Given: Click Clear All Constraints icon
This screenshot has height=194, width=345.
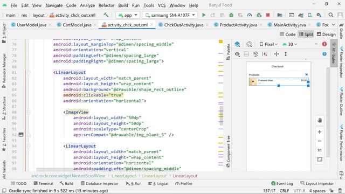Looking at the screenshot, I should [265, 54].
